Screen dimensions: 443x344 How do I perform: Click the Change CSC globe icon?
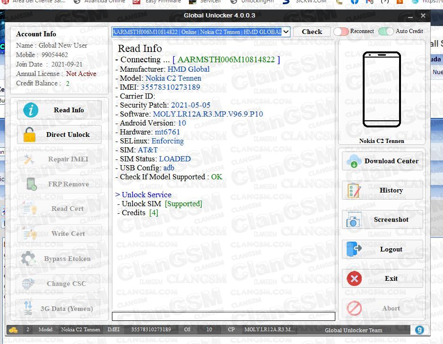tap(28, 283)
